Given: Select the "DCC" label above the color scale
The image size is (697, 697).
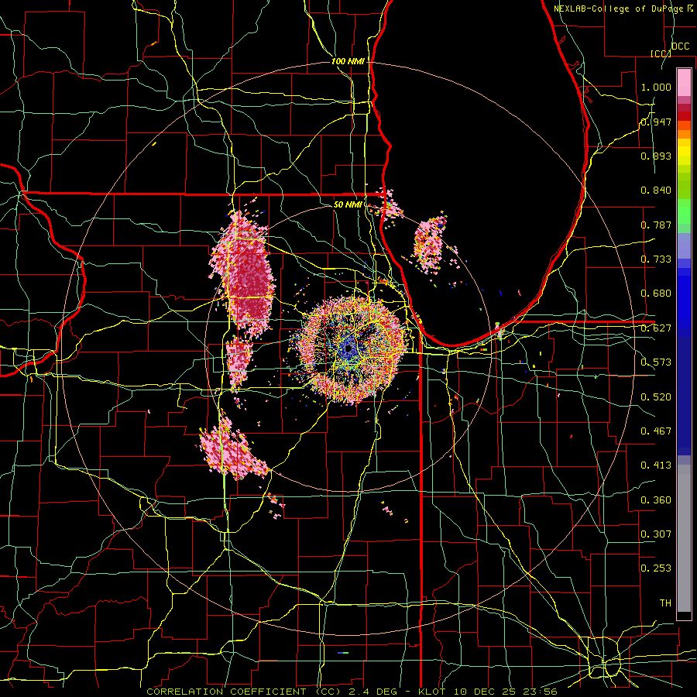Looking at the screenshot, I should pyautogui.click(x=680, y=46).
